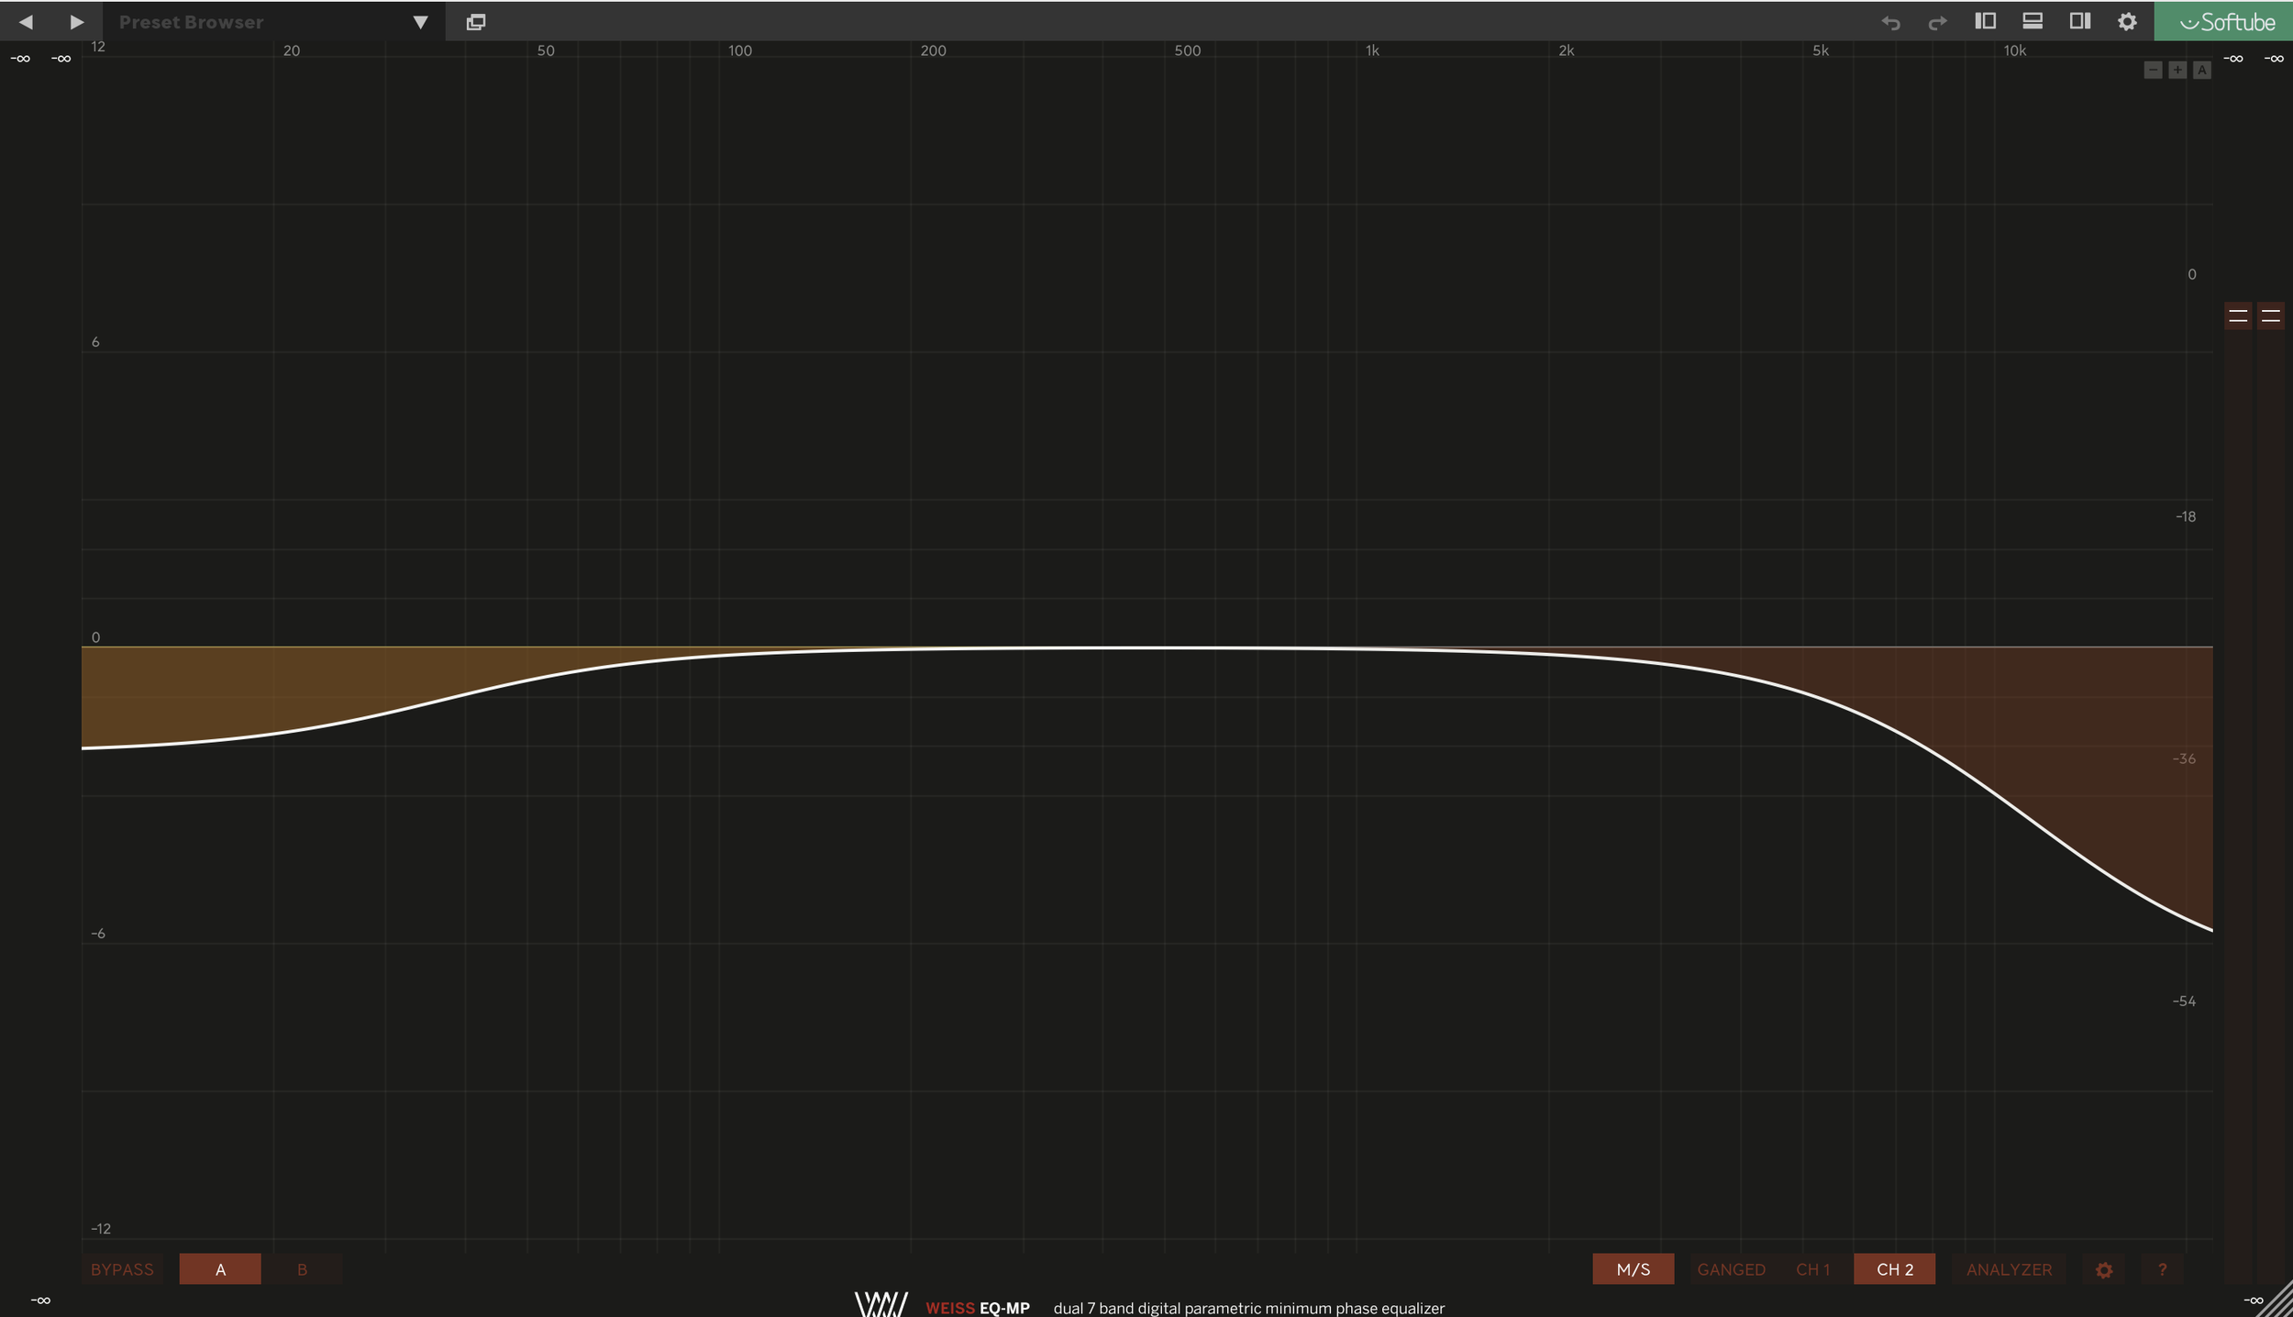Viewport: 2293px width, 1317px height.
Task: Select preset slot B
Action: [302, 1269]
